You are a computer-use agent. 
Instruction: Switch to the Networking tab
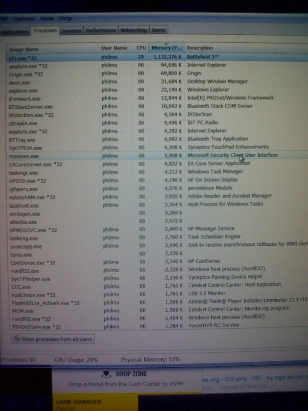[133, 30]
